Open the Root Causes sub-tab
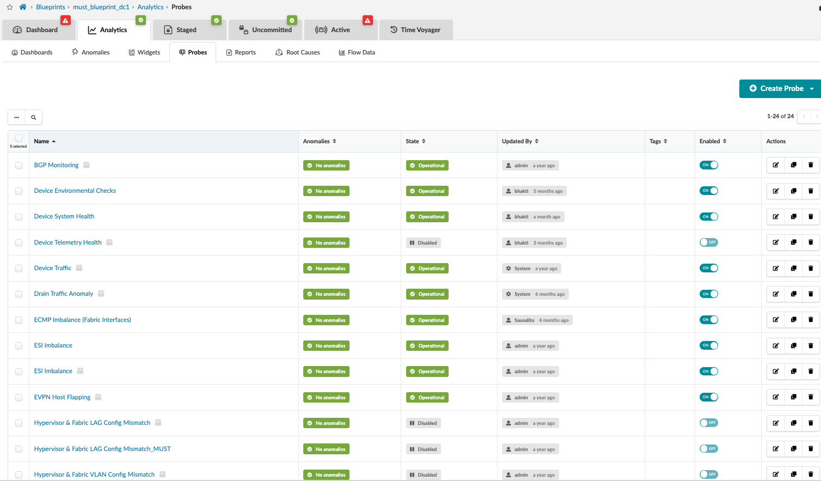This screenshot has width=821, height=481. pyautogui.click(x=298, y=52)
